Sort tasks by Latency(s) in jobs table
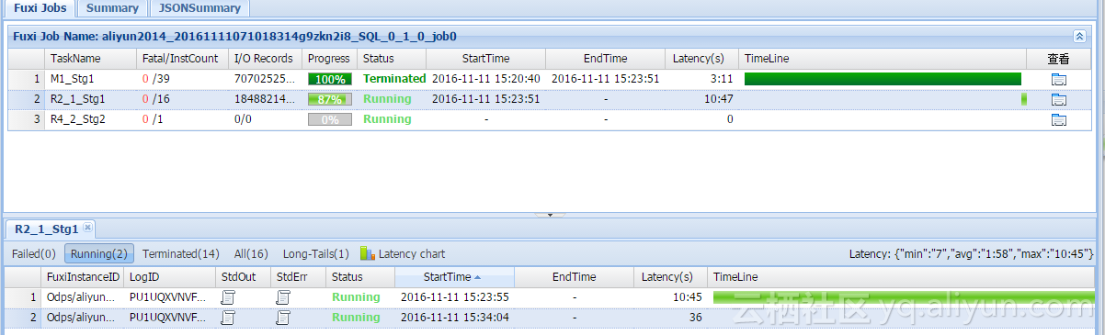 (701, 58)
